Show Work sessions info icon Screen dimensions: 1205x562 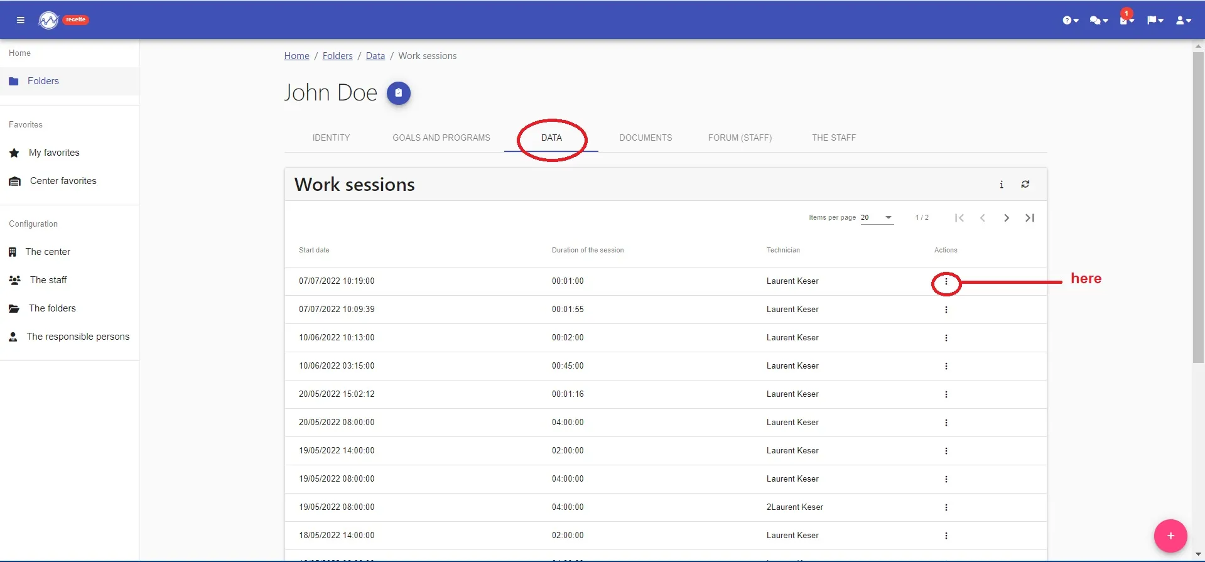pos(1002,184)
